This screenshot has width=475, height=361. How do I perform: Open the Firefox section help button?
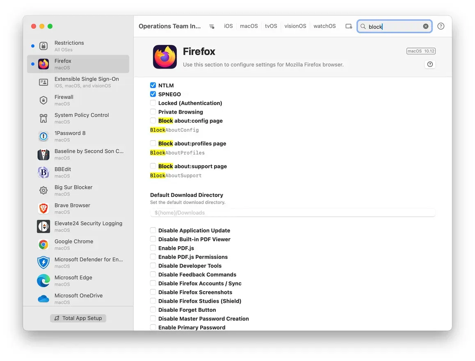(430, 64)
